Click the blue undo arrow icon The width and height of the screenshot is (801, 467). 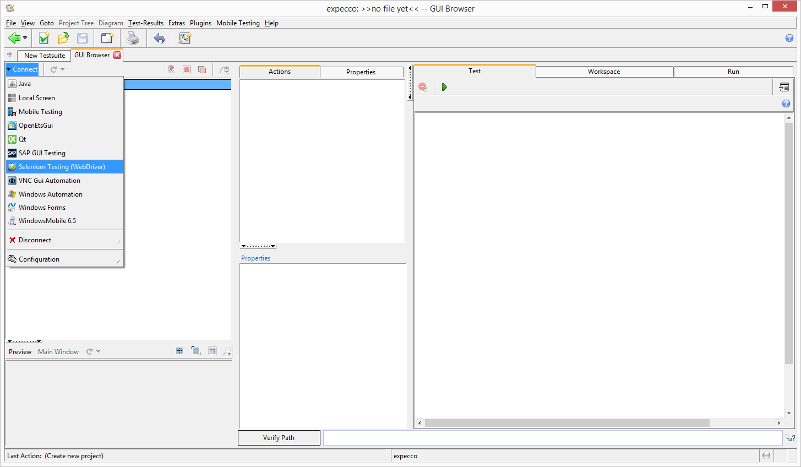[159, 38]
